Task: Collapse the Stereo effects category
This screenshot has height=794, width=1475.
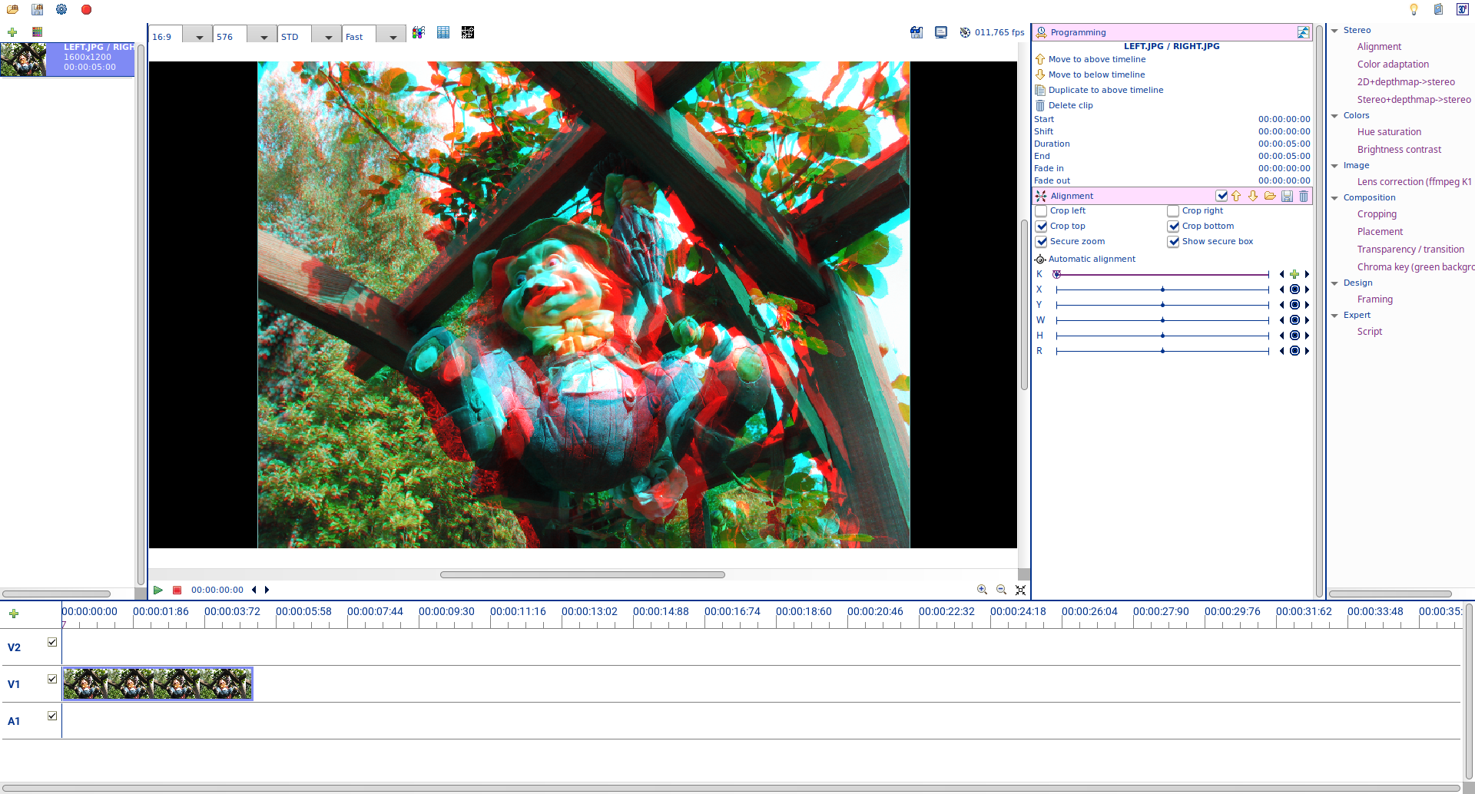Action: (x=1334, y=31)
